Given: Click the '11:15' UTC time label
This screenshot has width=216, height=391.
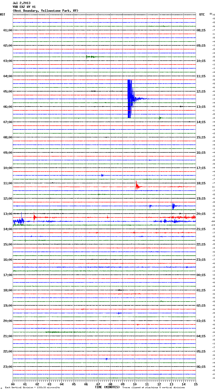Looking at the screenshot, I should click(201, 76).
